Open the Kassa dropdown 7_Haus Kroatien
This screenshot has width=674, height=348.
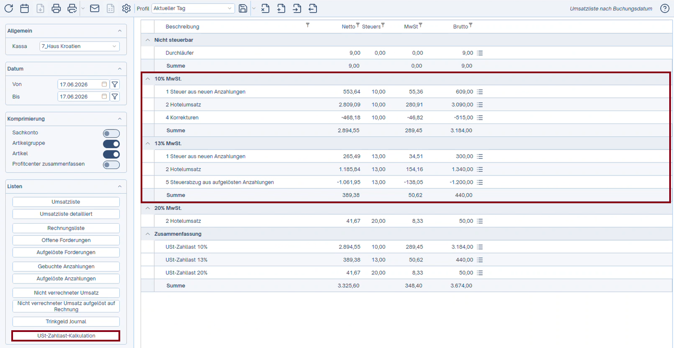[x=79, y=46]
